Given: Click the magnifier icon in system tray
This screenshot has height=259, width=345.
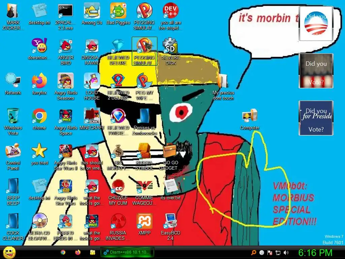Looking at the screenshot, I should click(x=253, y=253).
